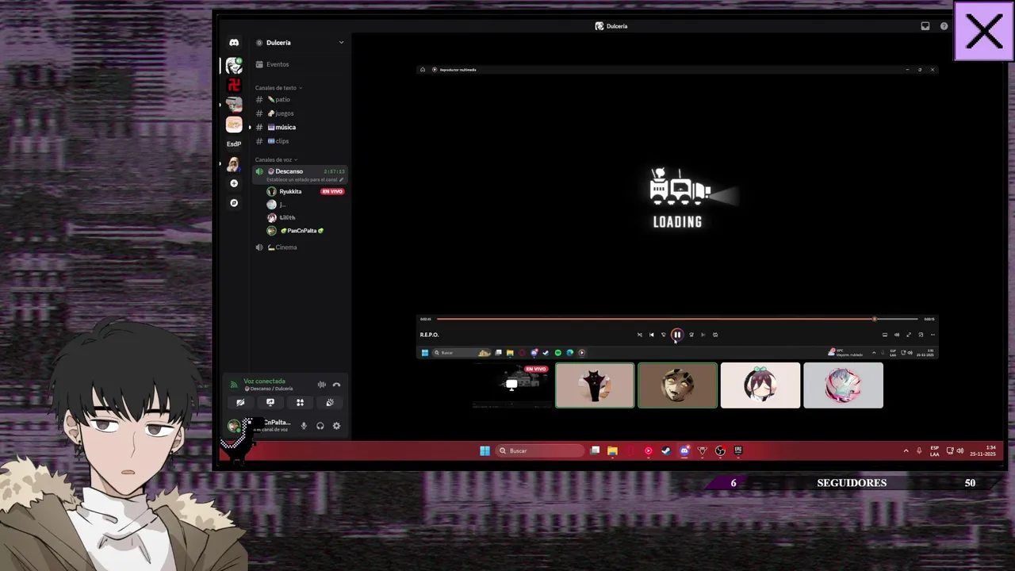1015x571 pixels.
Task: Skip to next track in media player
Action: [x=703, y=335]
